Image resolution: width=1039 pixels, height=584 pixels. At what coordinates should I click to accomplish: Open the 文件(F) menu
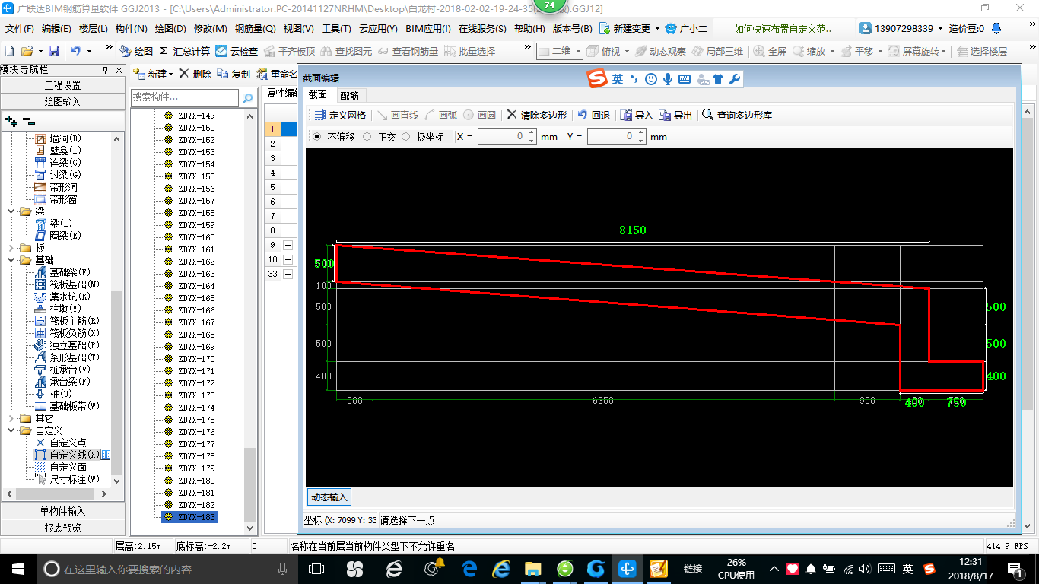tap(20, 29)
